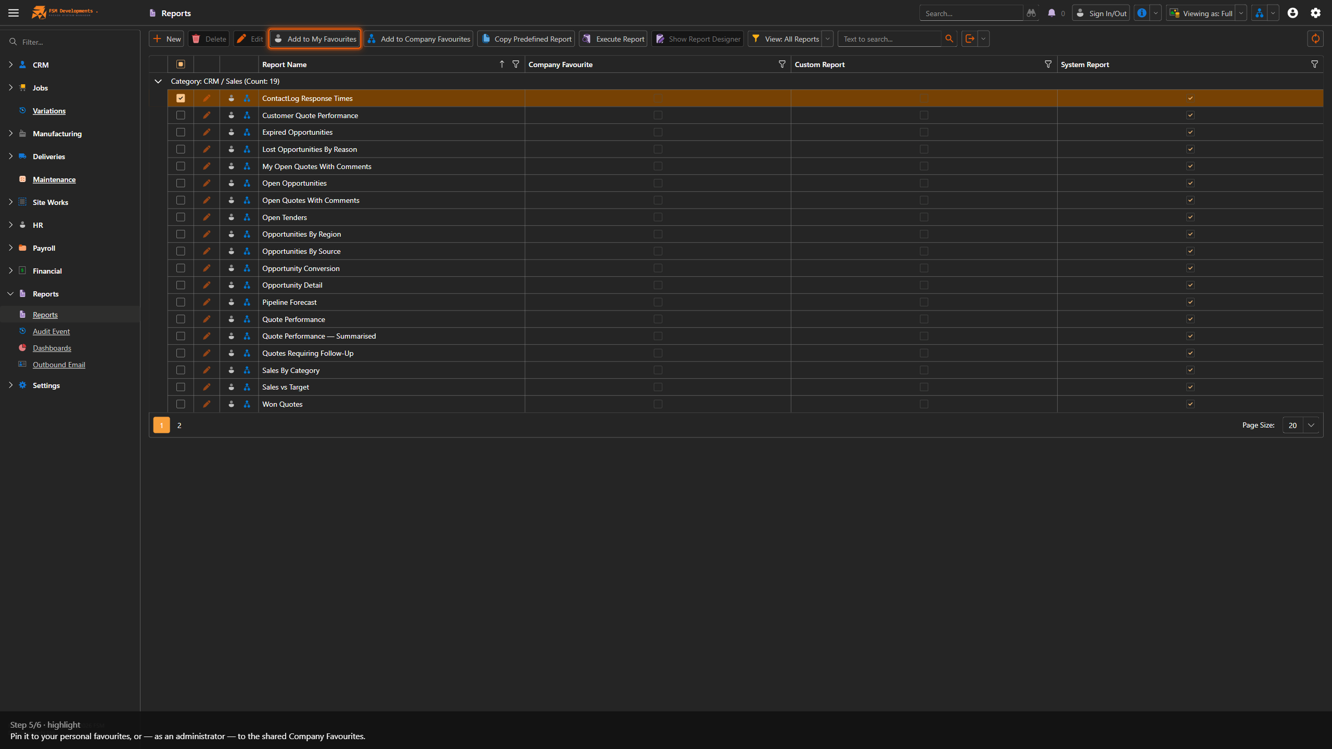Go to Variations in sidebar

[49, 111]
